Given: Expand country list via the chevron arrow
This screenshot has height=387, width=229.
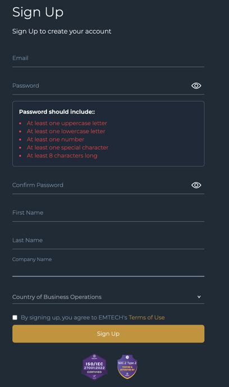Looking at the screenshot, I should click(x=199, y=297).
